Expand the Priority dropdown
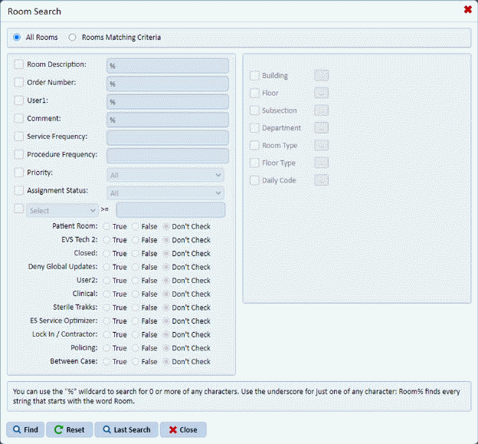Image resolution: width=478 pixels, height=444 pixels. pyautogui.click(x=165, y=175)
